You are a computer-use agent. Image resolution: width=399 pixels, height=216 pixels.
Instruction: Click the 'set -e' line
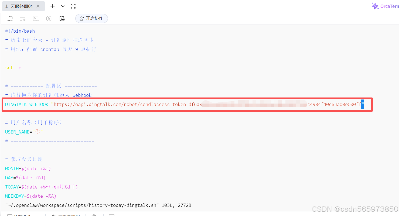[x=13, y=68]
